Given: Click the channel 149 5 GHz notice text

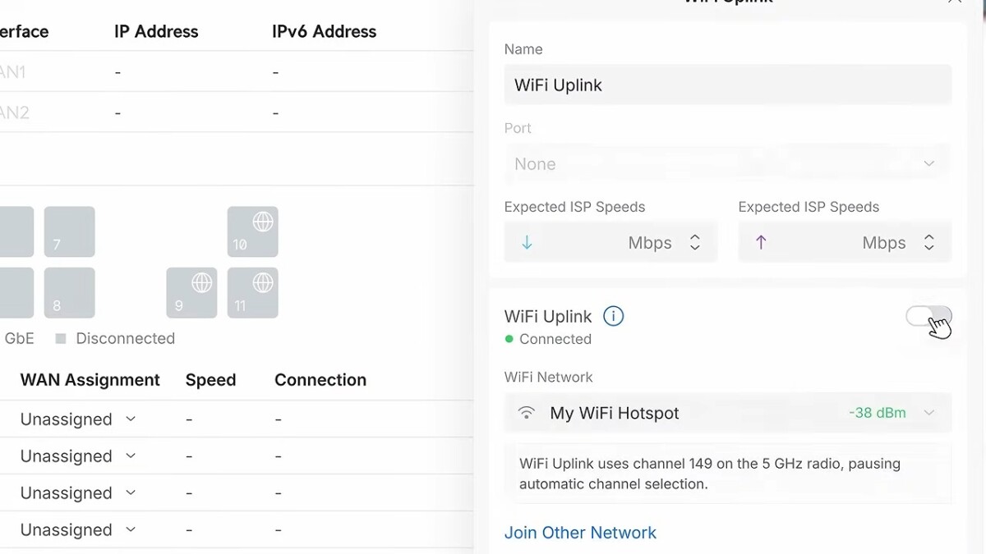Looking at the screenshot, I should click(x=710, y=474).
